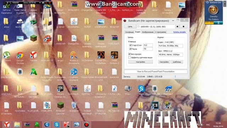This screenshot has width=227, height=128.
Task: Open the teams.dat file icon
Action: coord(114,73)
